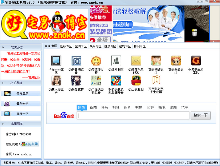
Task: Select Baidu 视频 search category
Action: click(116, 108)
